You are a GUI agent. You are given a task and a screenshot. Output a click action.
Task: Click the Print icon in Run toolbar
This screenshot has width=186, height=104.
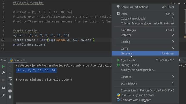click(10, 91)
